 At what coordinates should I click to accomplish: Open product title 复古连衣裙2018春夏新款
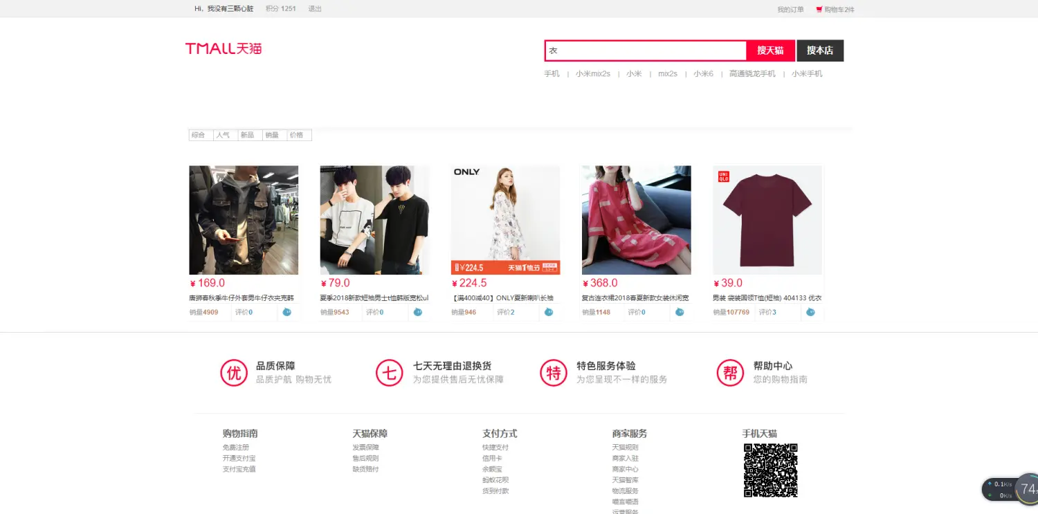point(635,298)
